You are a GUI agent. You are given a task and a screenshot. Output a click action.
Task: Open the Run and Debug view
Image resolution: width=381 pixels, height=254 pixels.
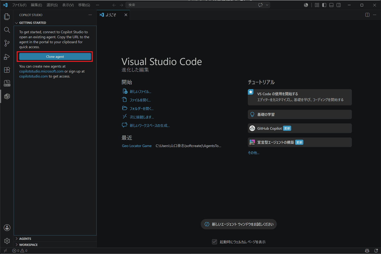pyautogui.click(x=7, y=57)
